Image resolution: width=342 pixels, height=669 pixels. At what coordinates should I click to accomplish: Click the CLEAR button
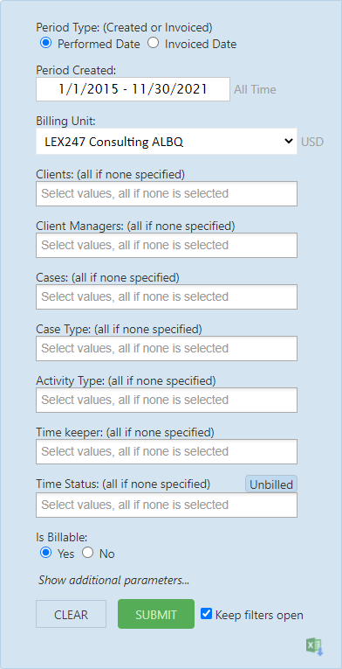tap(72, 614)
